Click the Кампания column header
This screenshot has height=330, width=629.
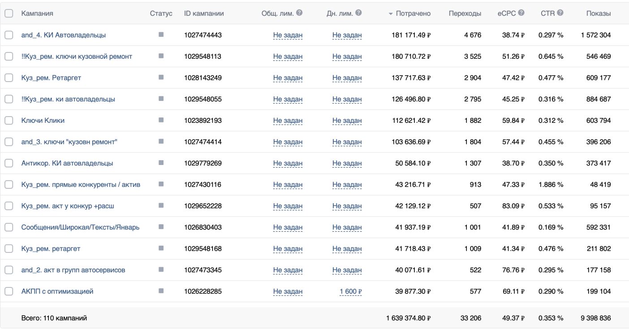click(37, 14)
